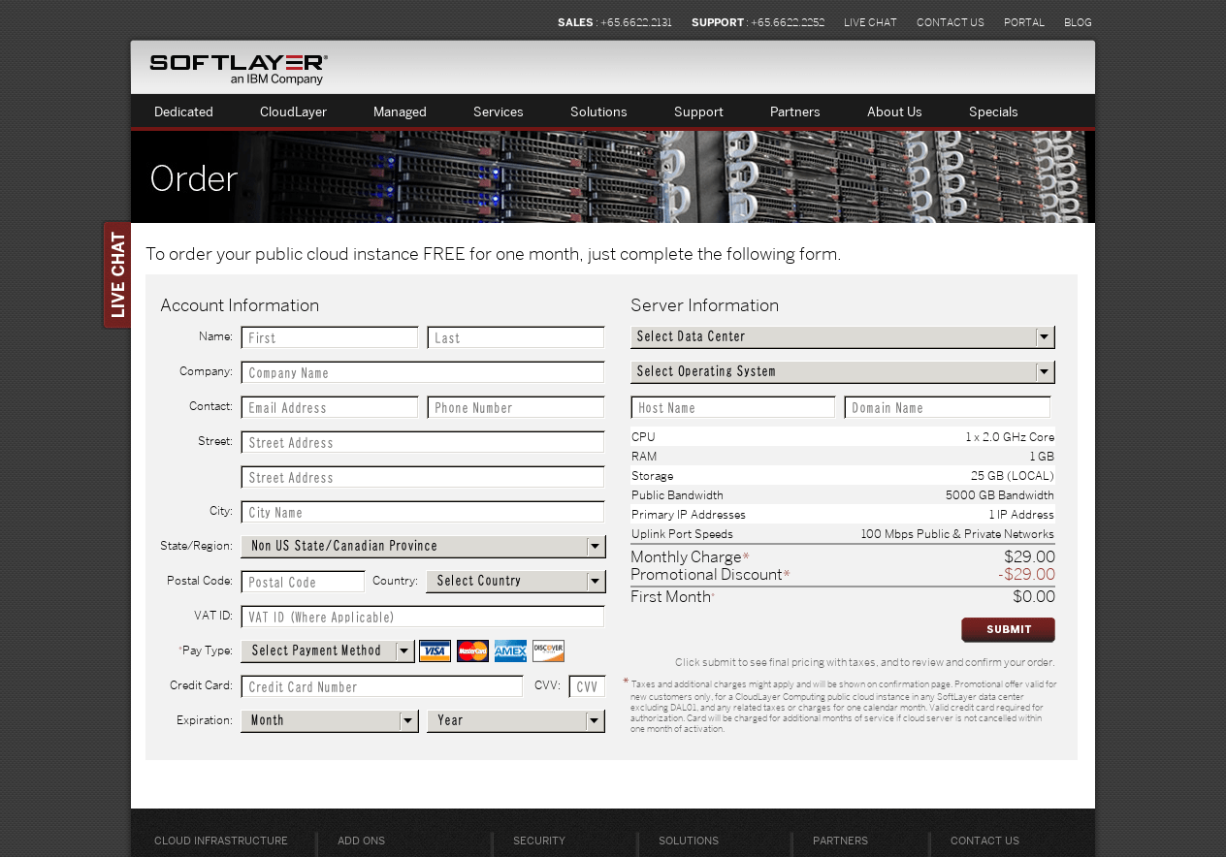This screenshot has width=1226, height=857.
Task: Click the Host Name field
Action: tap(733, 407)
